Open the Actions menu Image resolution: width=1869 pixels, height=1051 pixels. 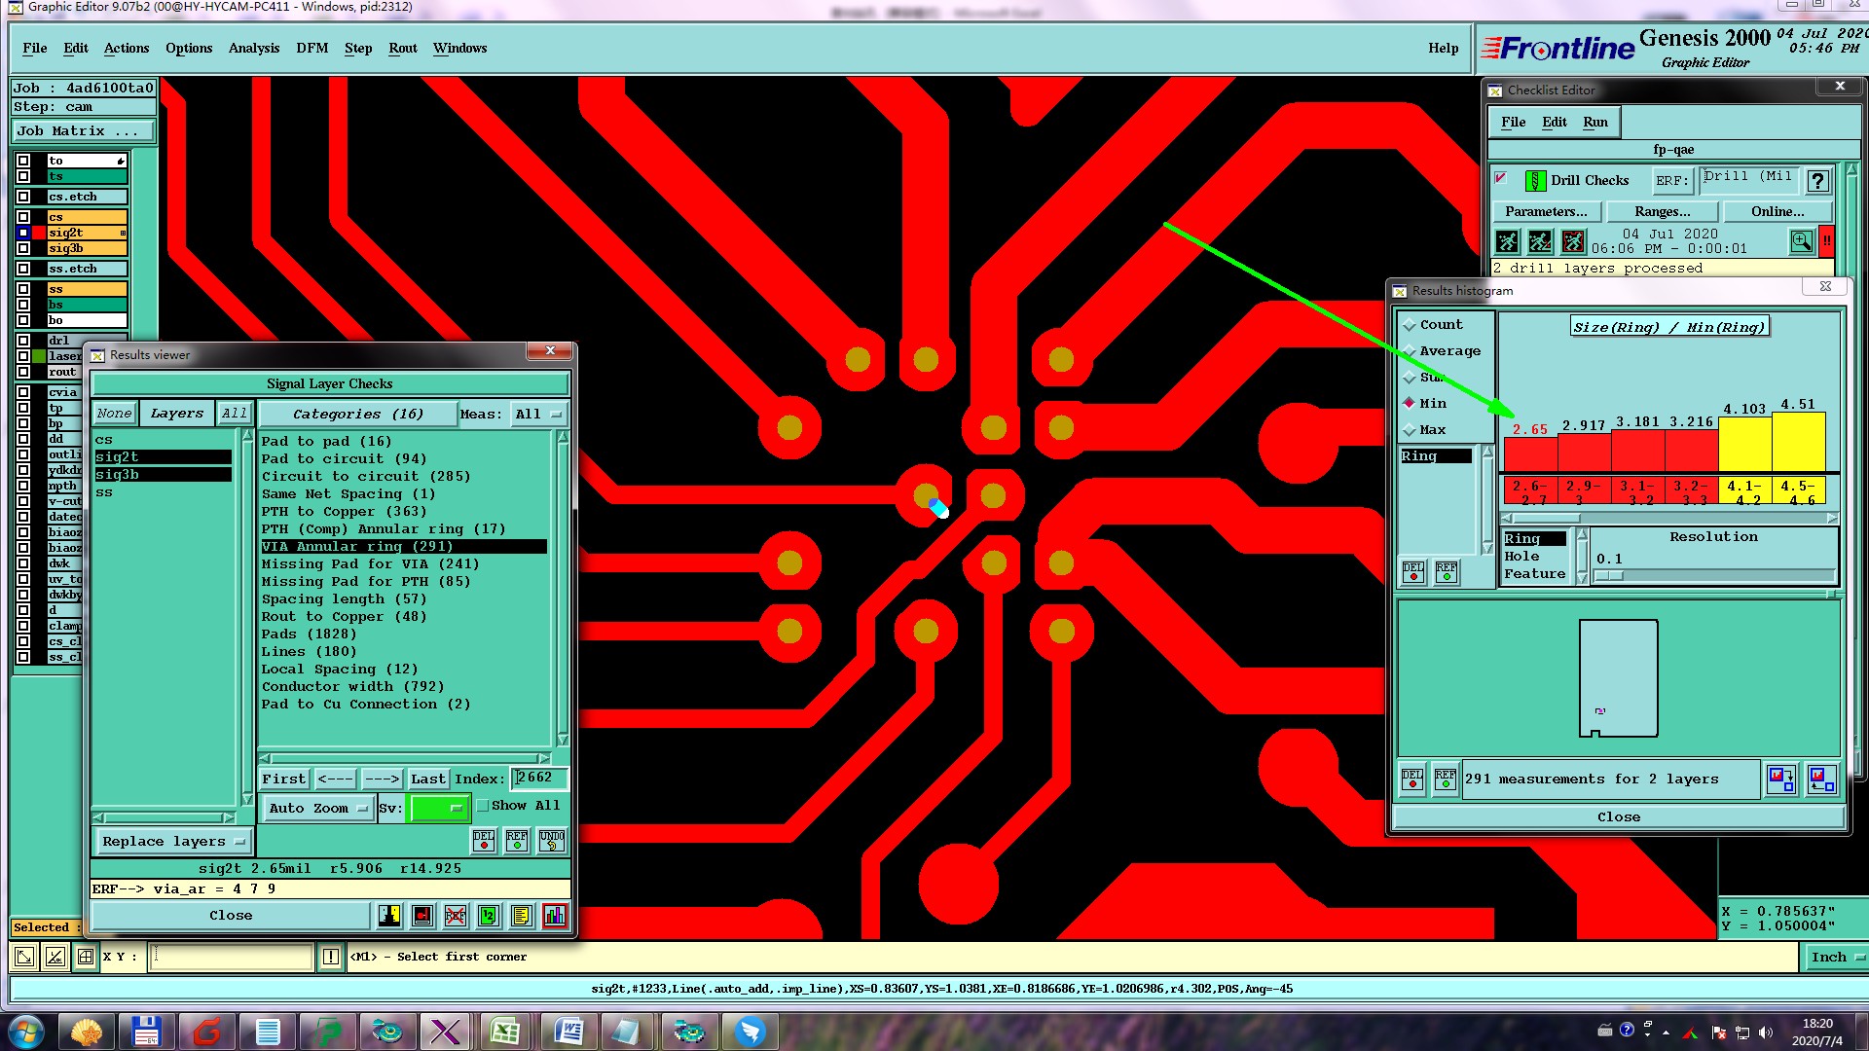click(x=127, y=48)
